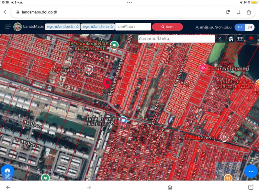Expand the district selection dropdown
Image resolution: width=259 pixels, height=194 pixels.
98,27
